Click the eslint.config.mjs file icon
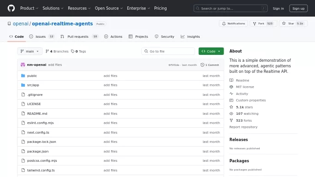Image resolution: width=315 pixels, height=177 pixels. (x=23, y=123)
